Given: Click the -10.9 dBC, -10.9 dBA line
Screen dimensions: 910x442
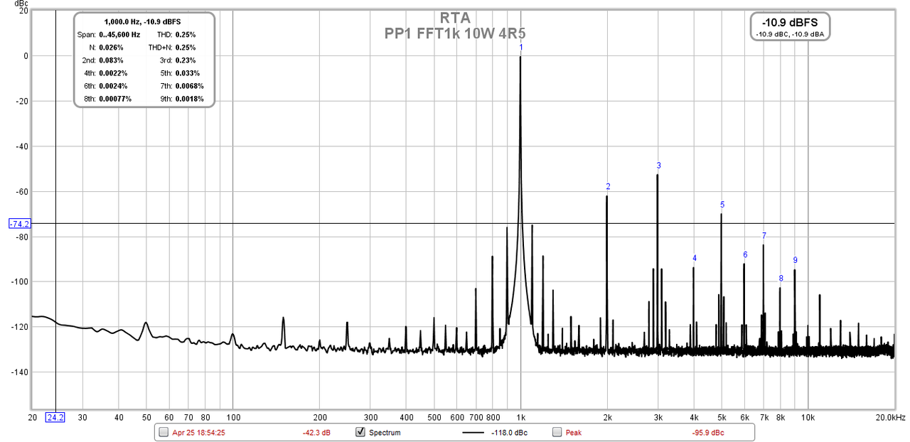Looking at the screenshot, I should coord(790,34).
